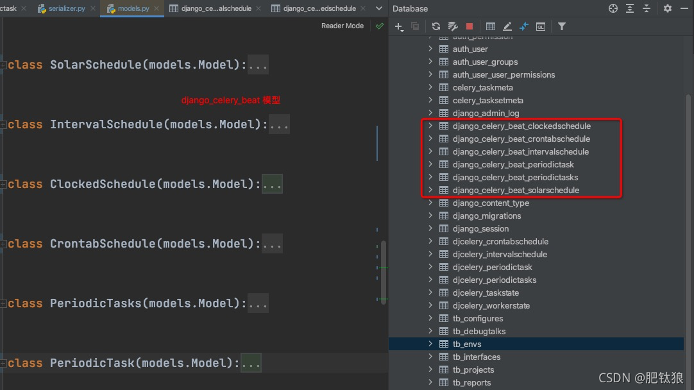Open the Database panel settings gear

668,8
